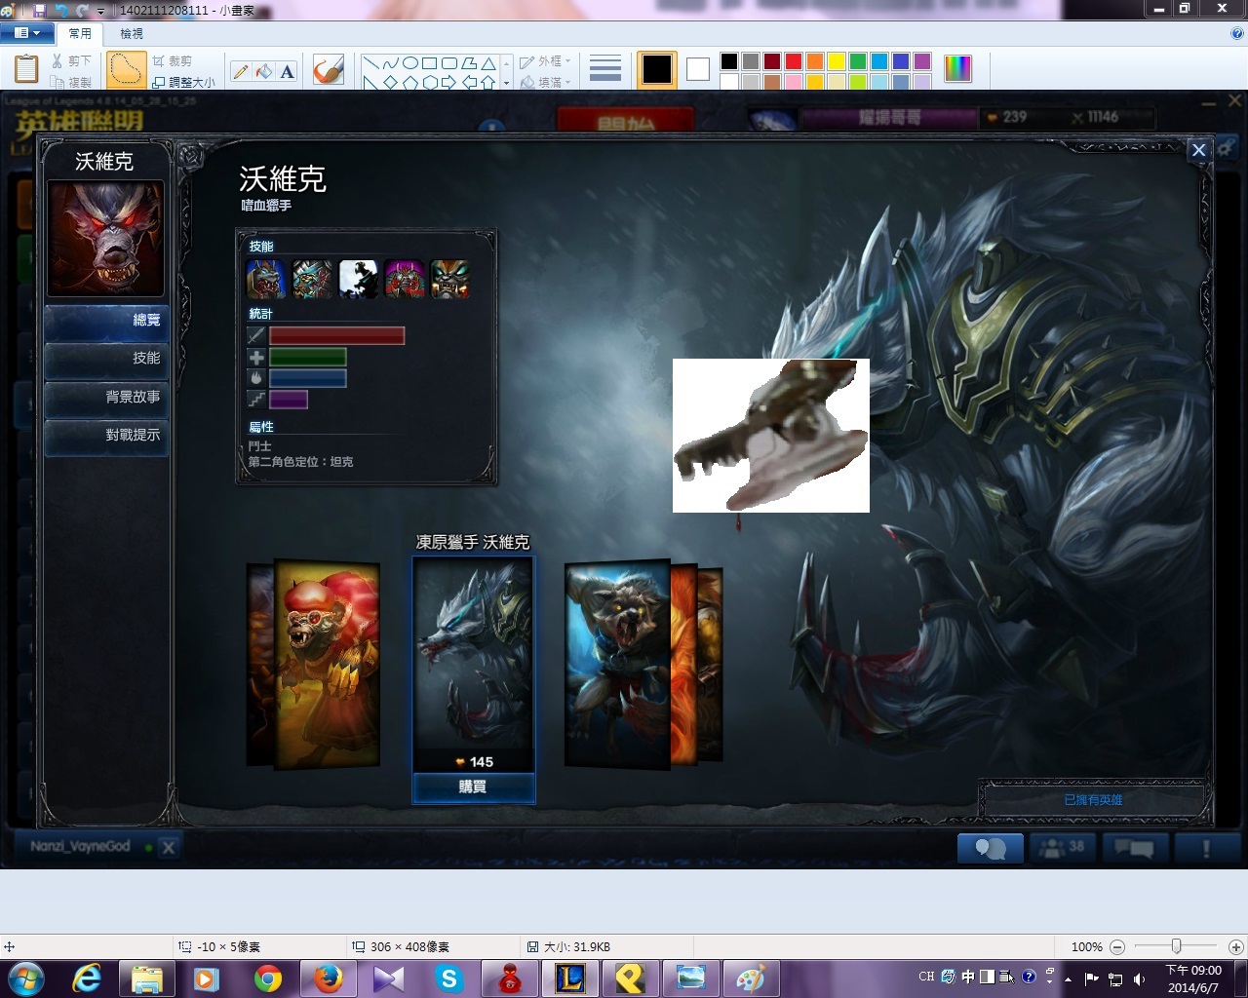Choose the Triangle shape

point(488,63)
